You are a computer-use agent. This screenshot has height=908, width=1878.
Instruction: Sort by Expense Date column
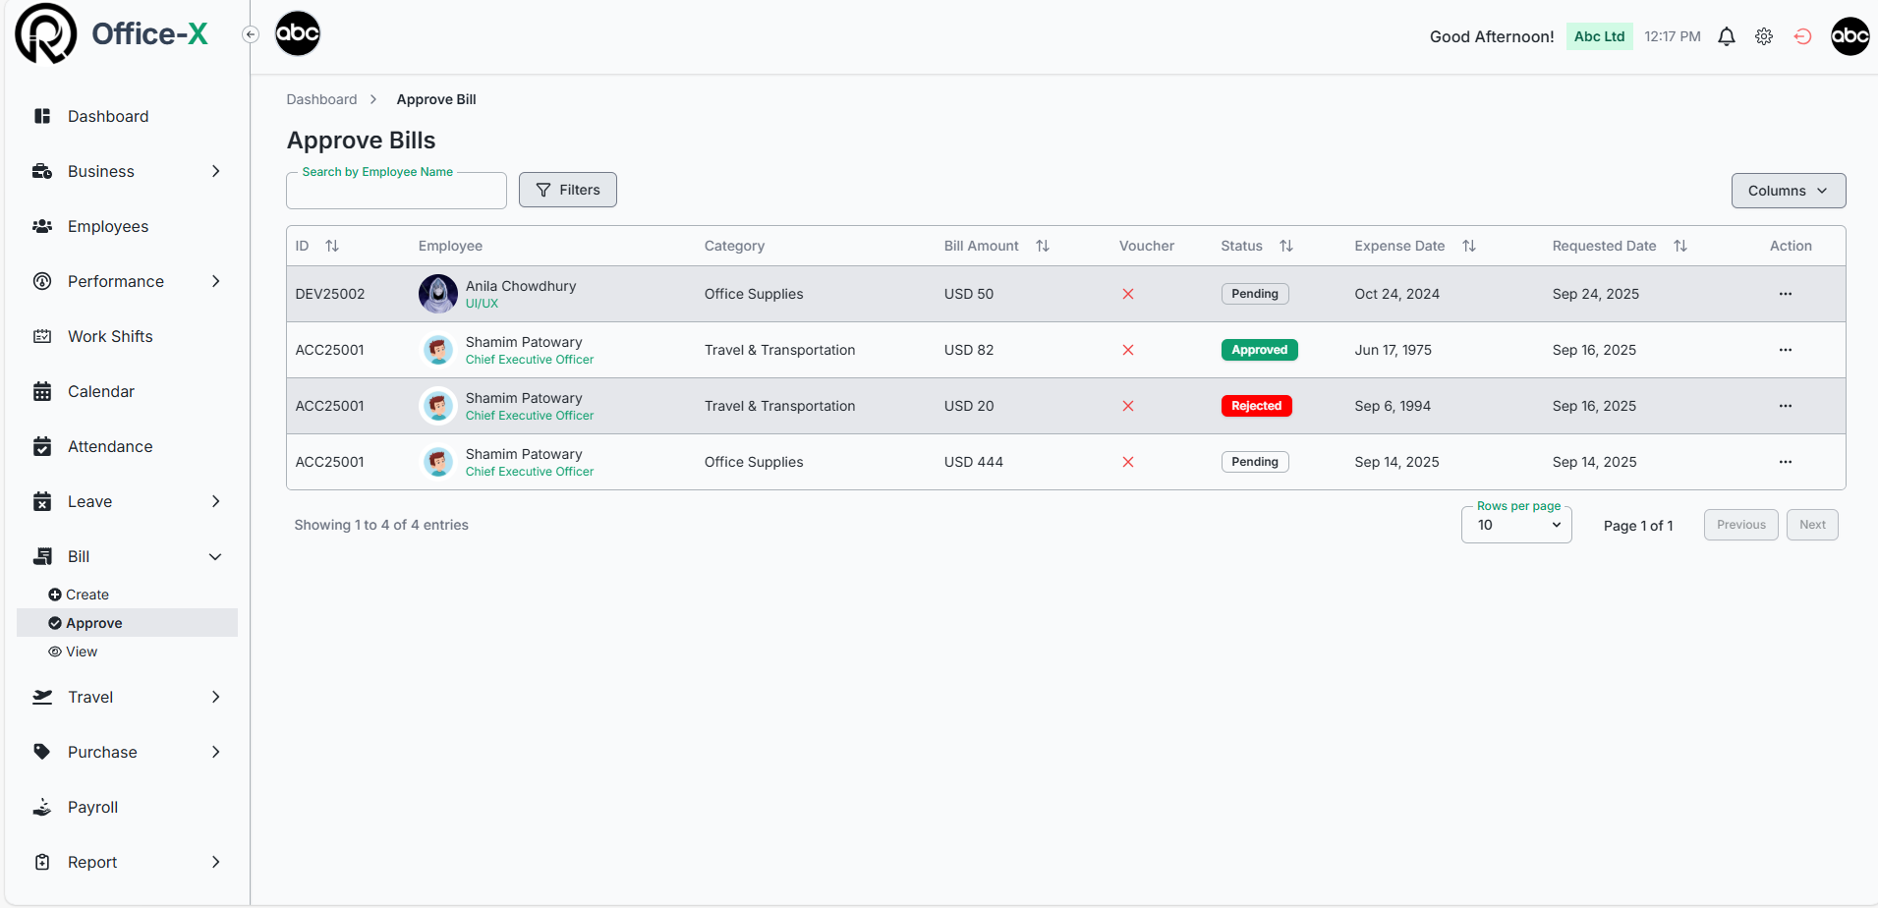[x=1468, y=246]
